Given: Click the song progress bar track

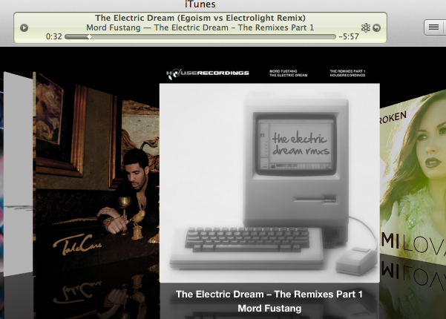Looking at the screenshot, I should click(x=200, y=36).
